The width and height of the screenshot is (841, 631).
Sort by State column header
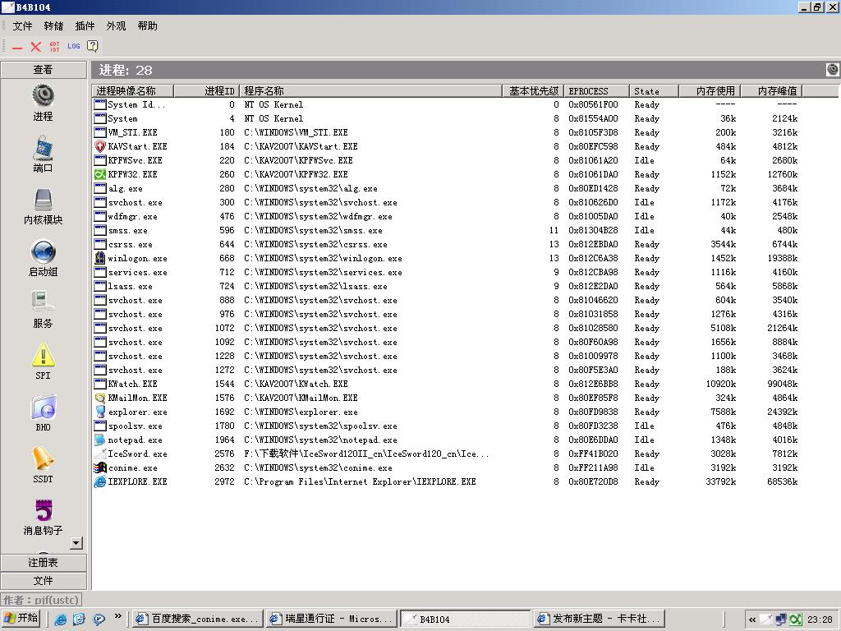click(654, 90)
